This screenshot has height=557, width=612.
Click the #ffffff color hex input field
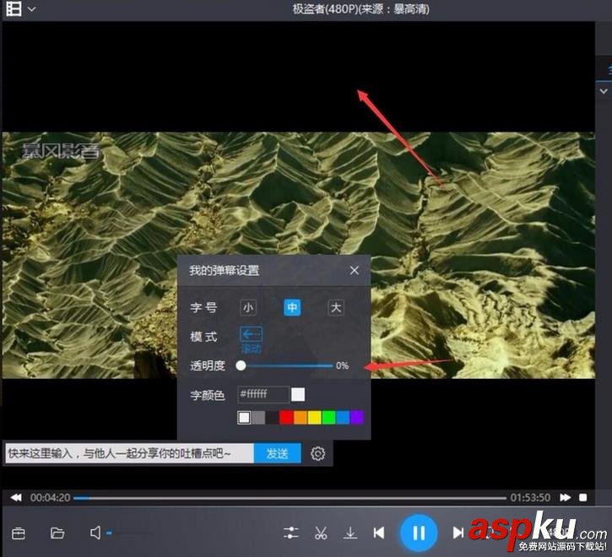tap(263, 394)
